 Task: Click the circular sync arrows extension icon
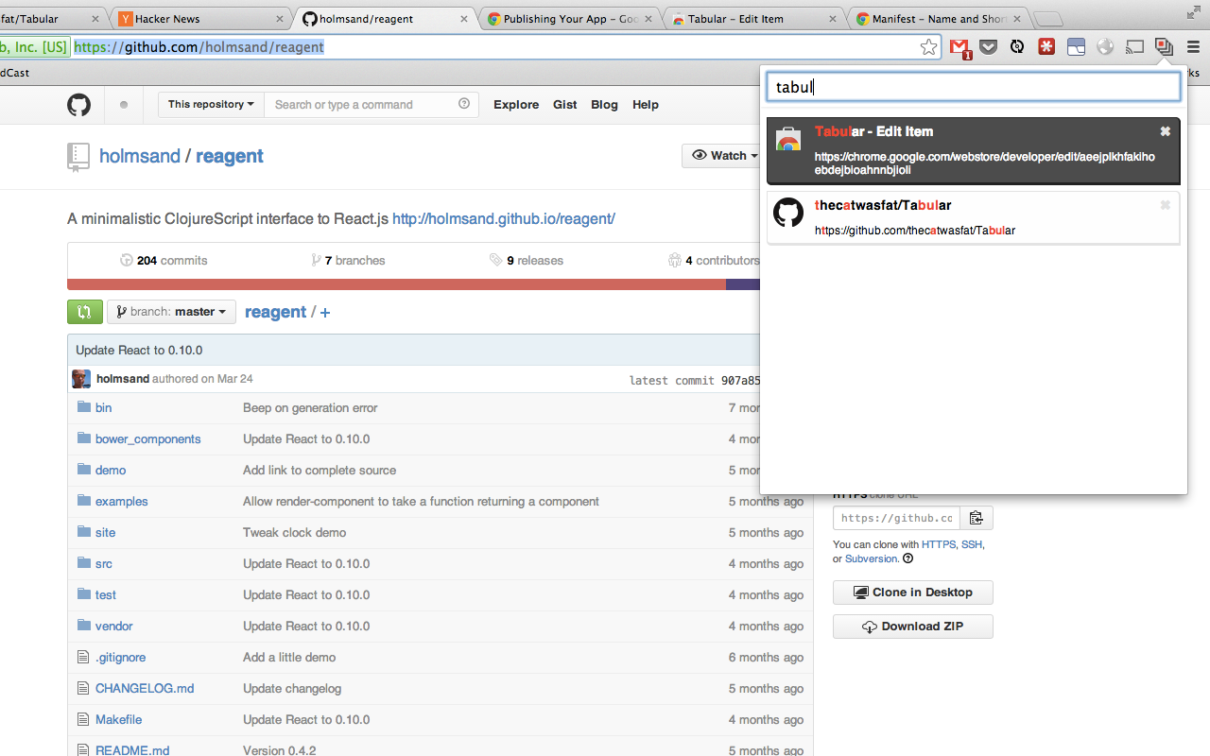[1017, 47]
